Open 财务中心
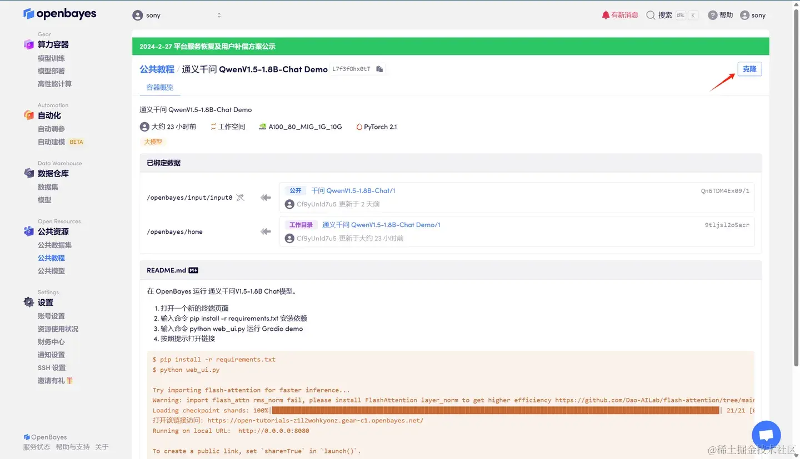800x459 pixels. pos(51,342)
